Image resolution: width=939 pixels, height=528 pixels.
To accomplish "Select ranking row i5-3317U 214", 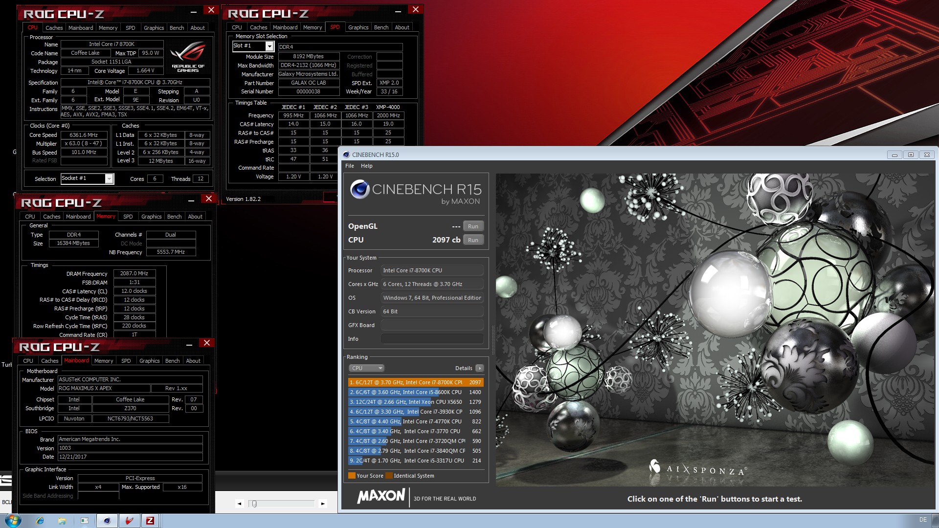I will 416,461.
